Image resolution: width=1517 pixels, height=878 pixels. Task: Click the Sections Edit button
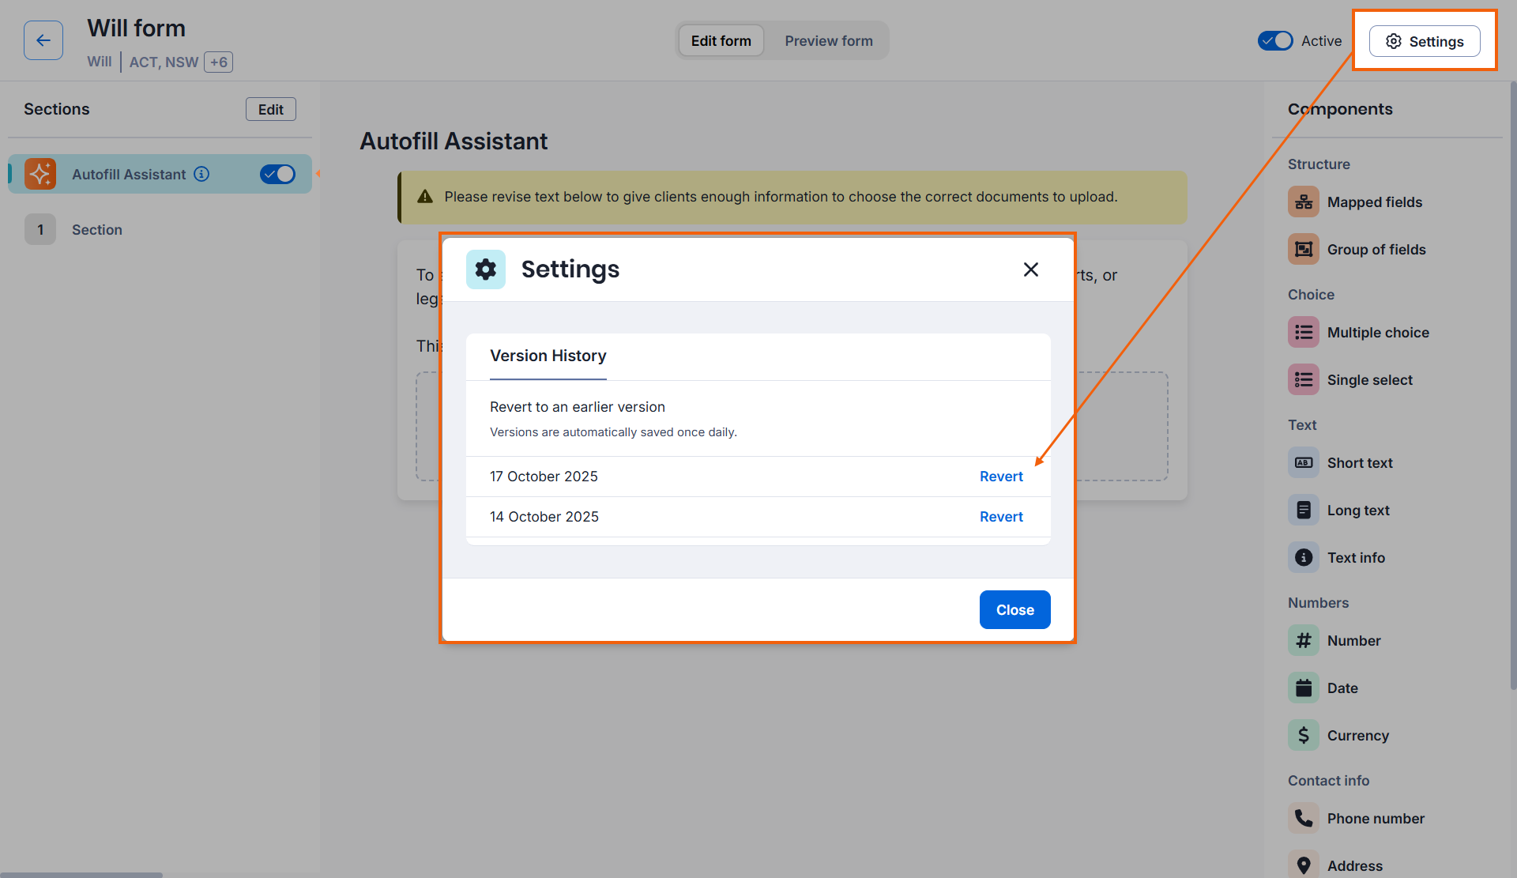[270, 110]
